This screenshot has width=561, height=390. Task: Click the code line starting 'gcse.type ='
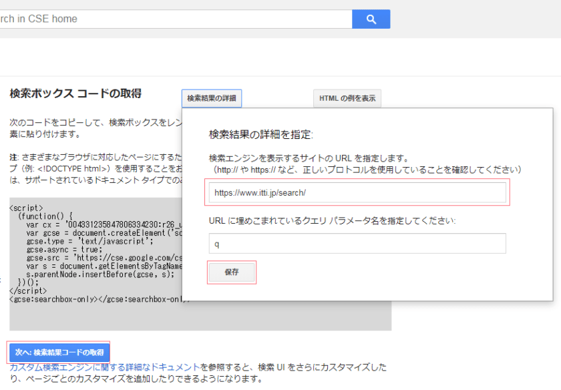89,241
